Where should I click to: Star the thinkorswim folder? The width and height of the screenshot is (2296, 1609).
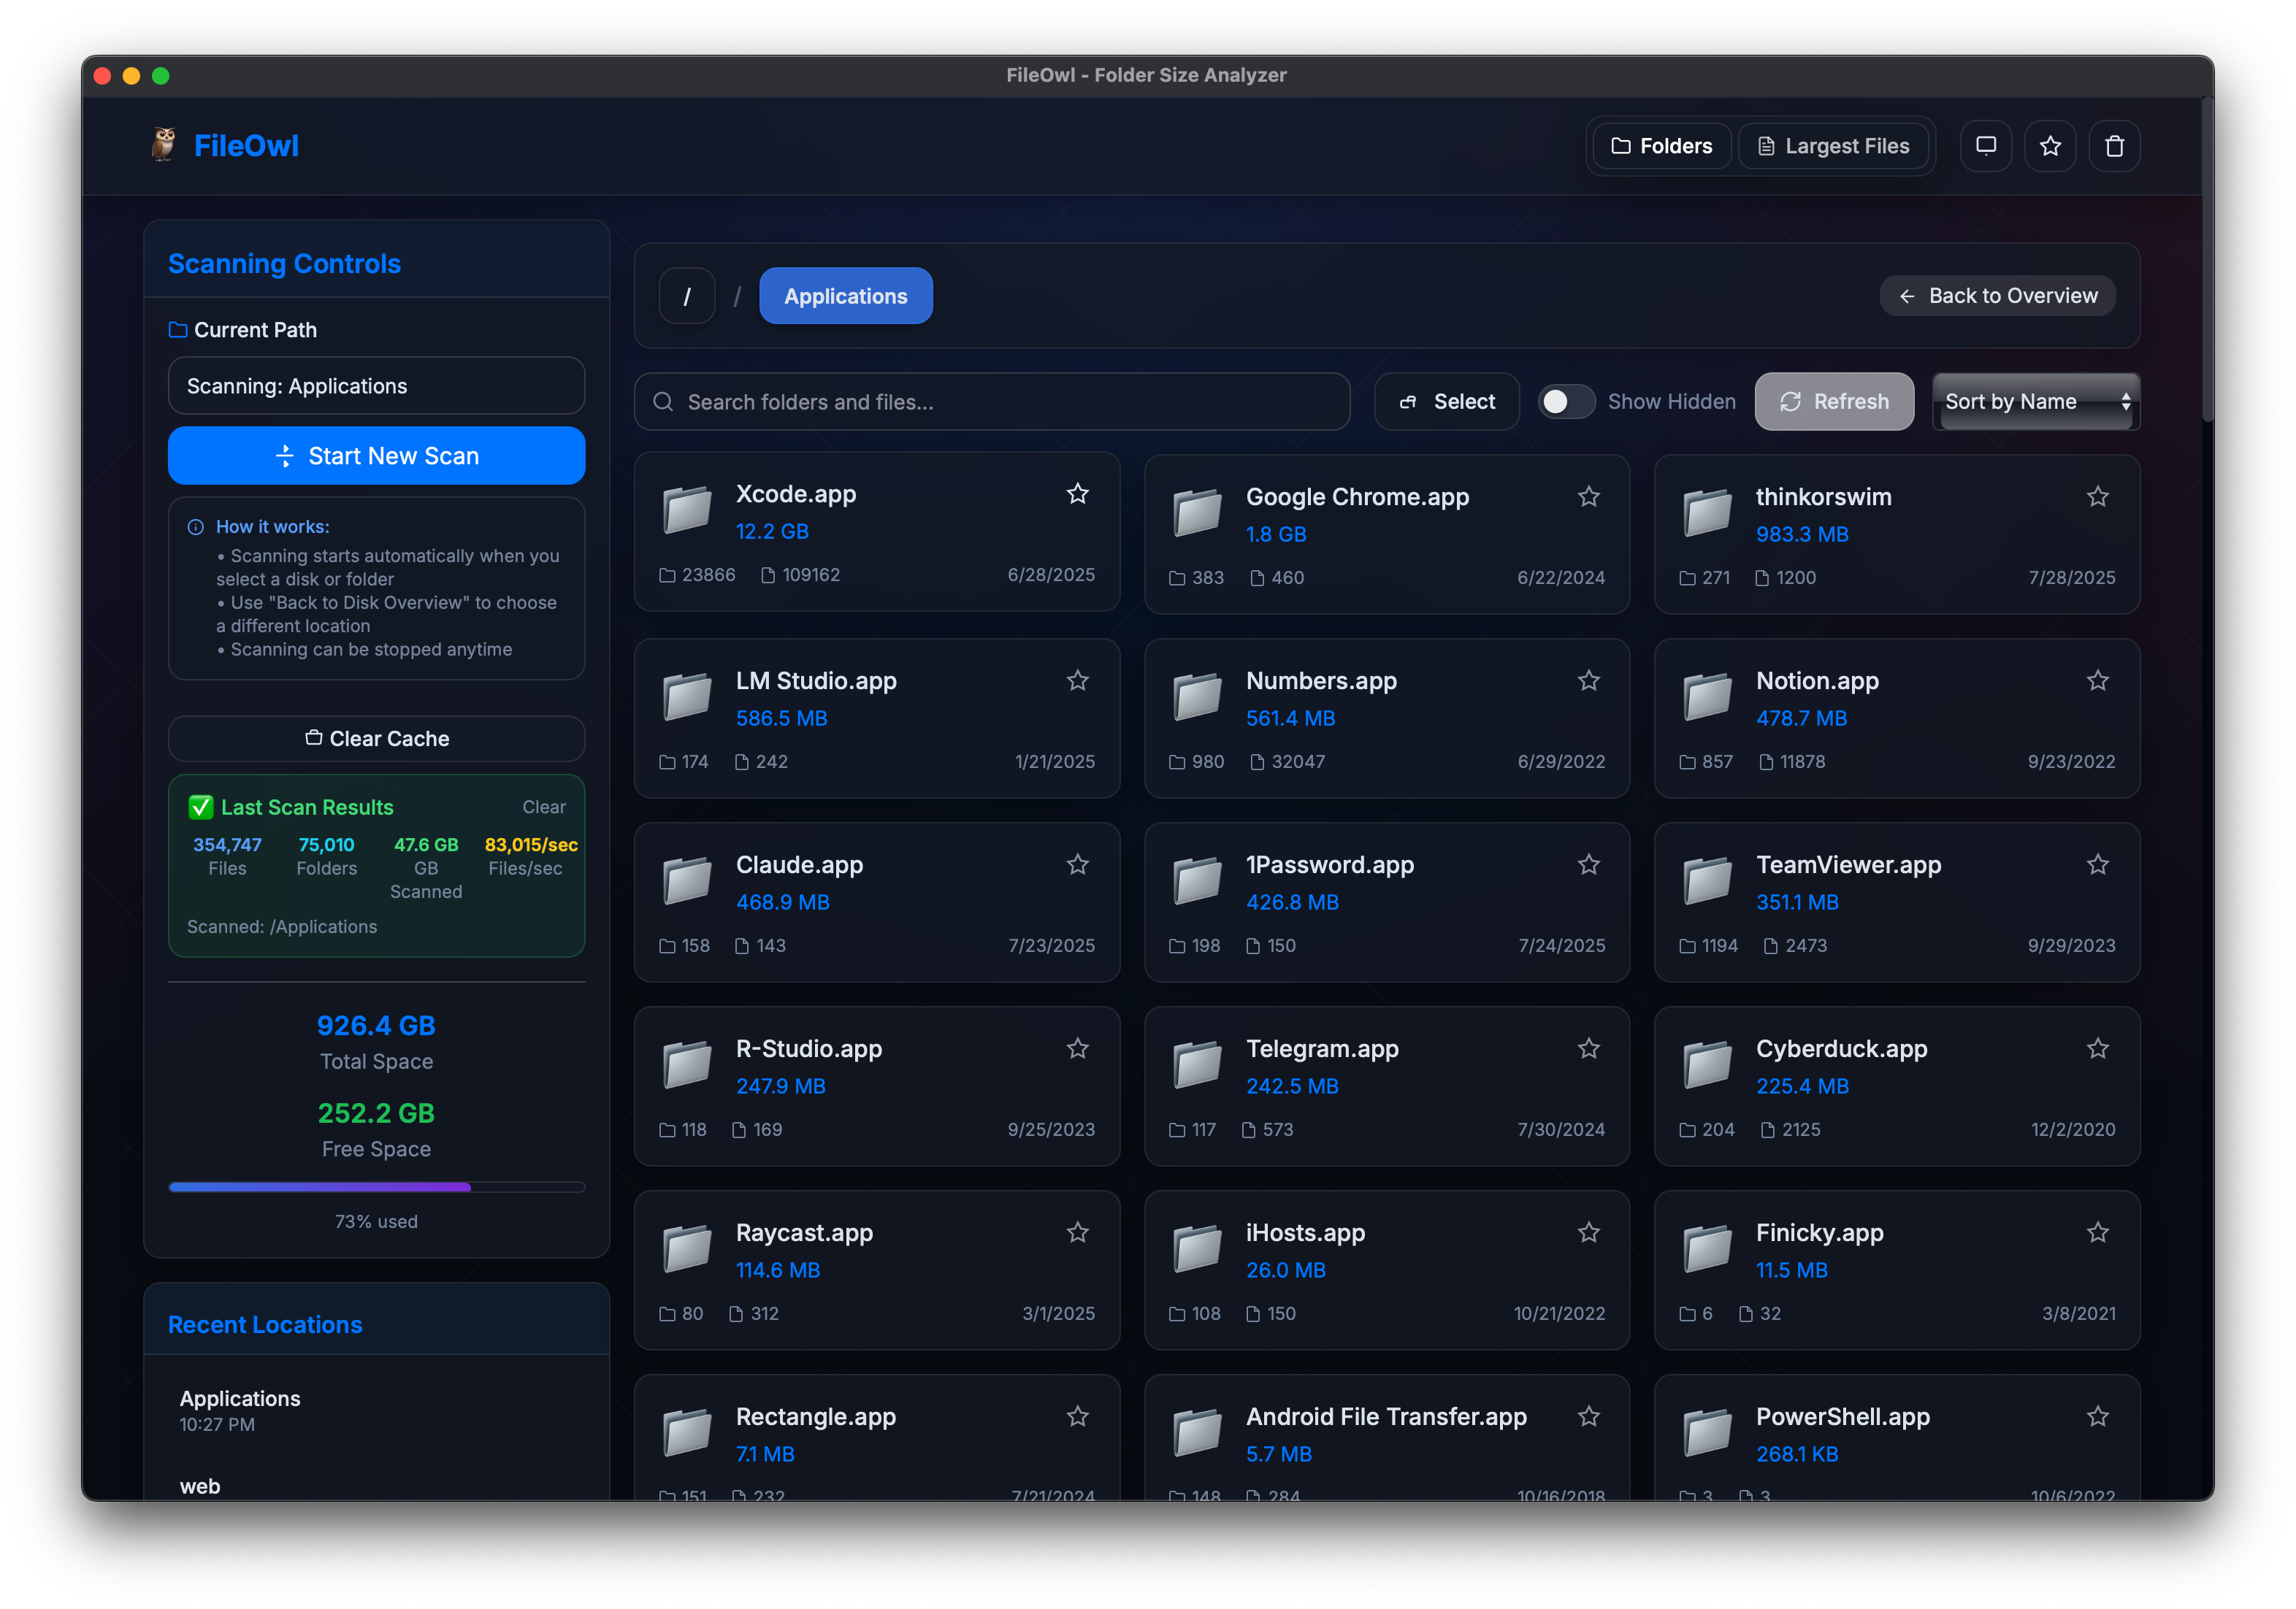click(x=2098, y=496)
